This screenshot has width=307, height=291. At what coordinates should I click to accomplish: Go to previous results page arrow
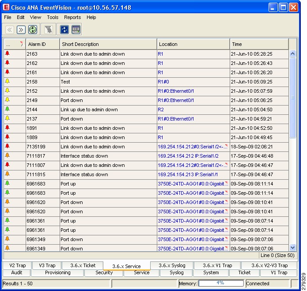(10, 30)
